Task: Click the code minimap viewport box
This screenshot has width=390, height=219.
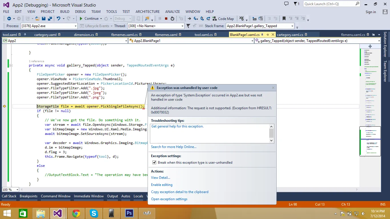Action: [370, 141]
